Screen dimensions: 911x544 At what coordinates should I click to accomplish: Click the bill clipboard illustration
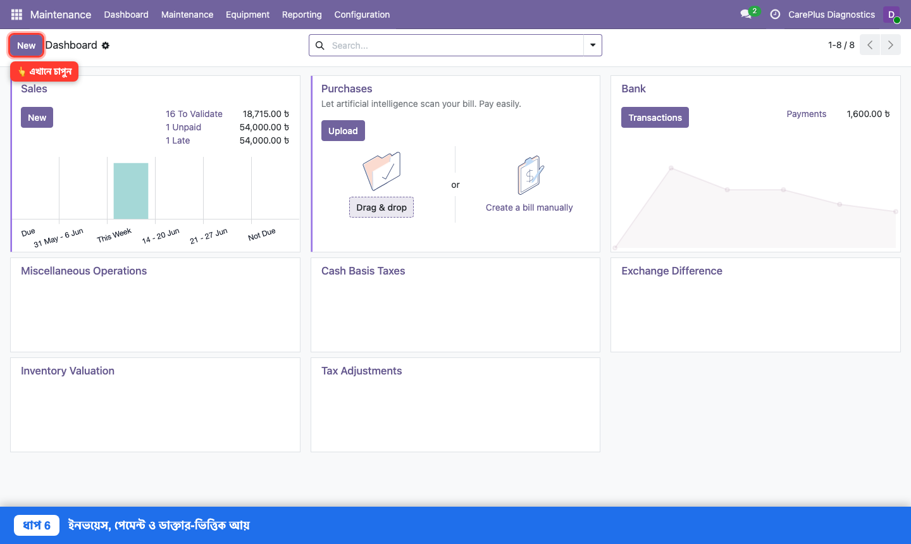530,175
